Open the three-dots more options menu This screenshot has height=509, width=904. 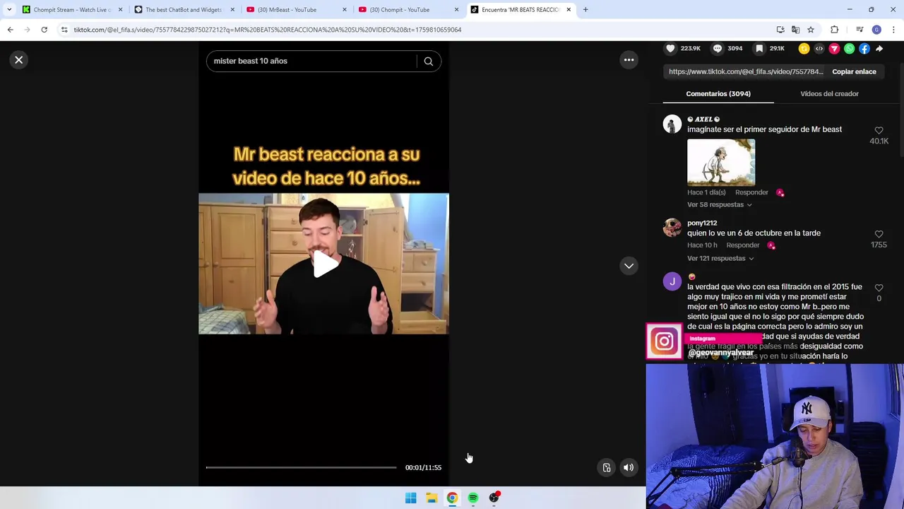(629, 60)
